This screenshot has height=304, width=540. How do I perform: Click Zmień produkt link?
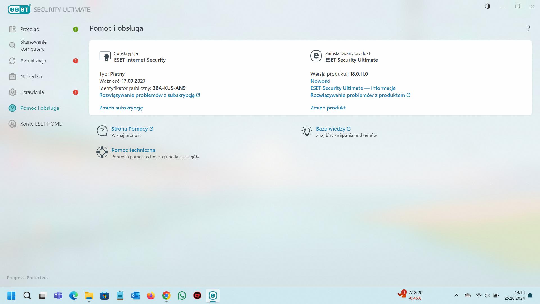pyautogui.click(x=328, y=108)
